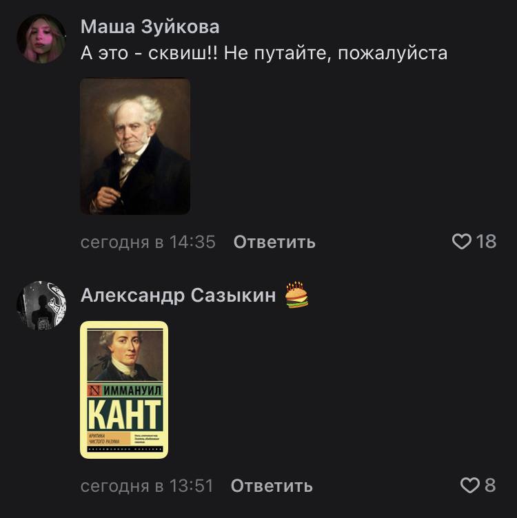Viewport: 517px width, 518px height.
Task: Click the like count 8
Action: click(490, 486)
